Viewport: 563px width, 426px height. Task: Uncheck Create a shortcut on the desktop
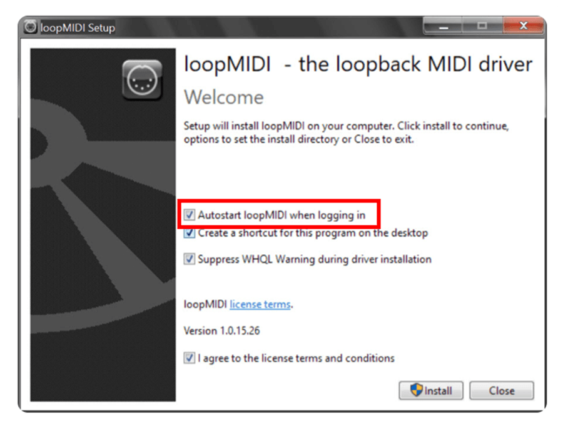(x=189, y=233)
